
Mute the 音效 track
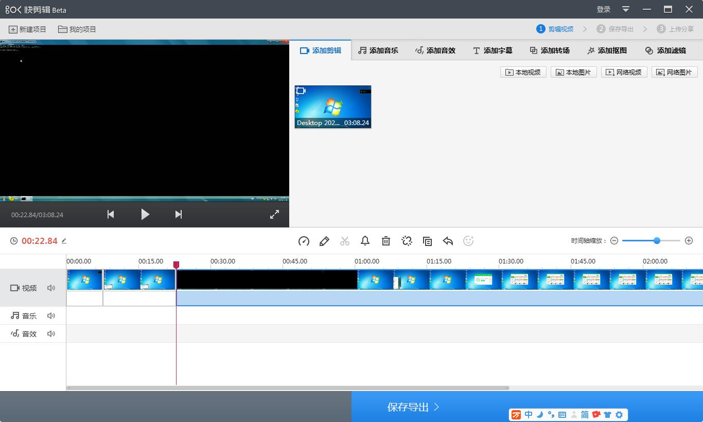click(51, 334)
